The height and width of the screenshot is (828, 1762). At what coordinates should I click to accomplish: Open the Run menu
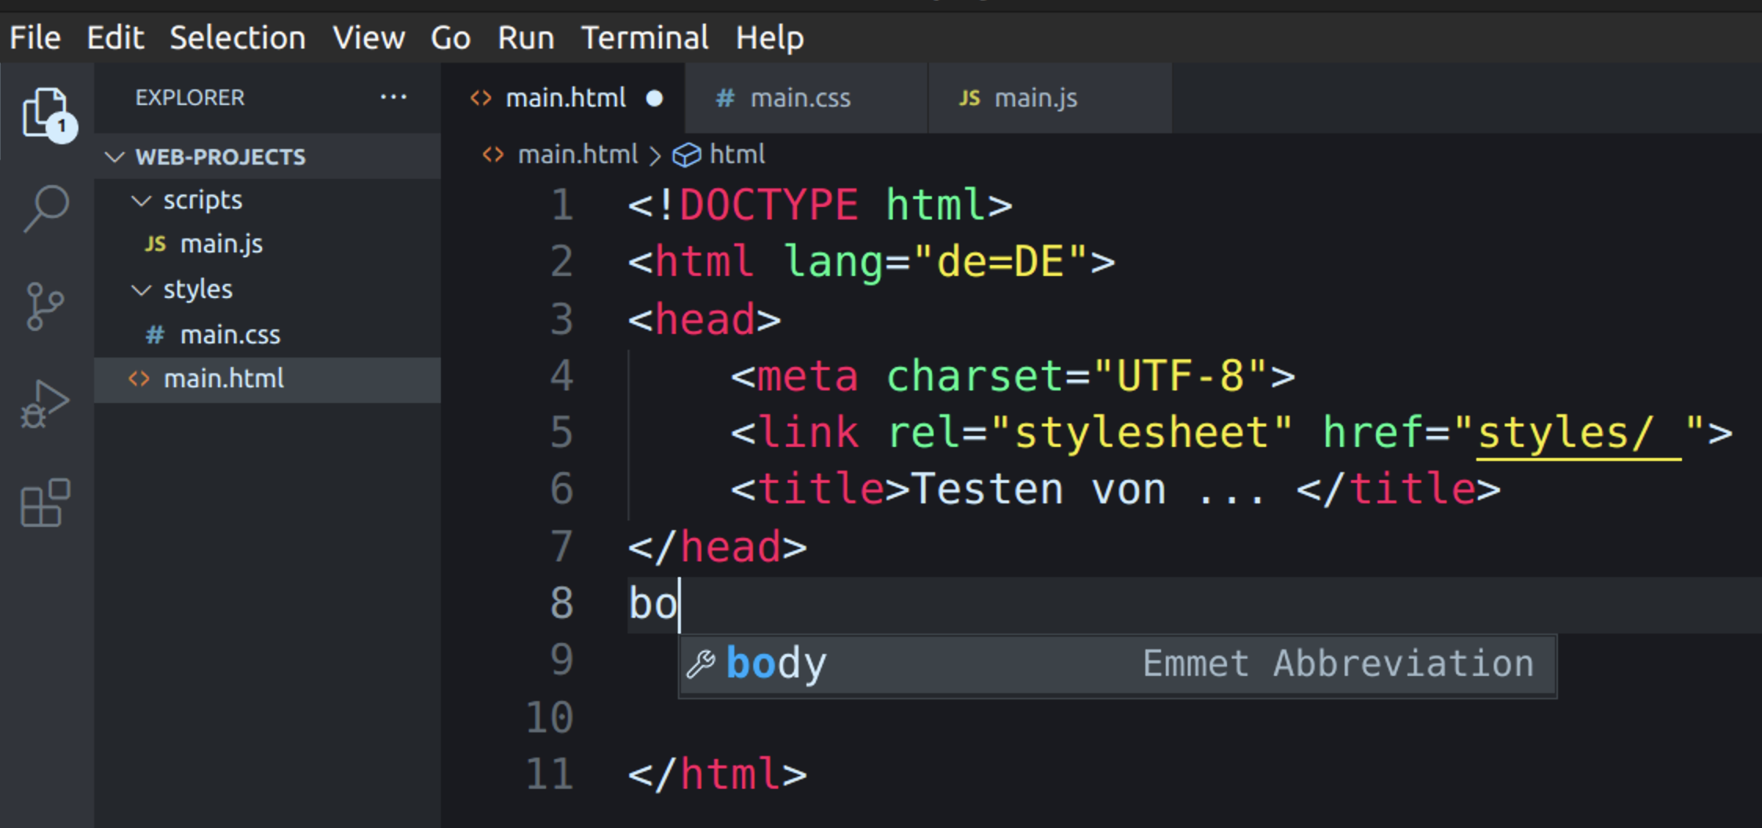coord(526,38)
